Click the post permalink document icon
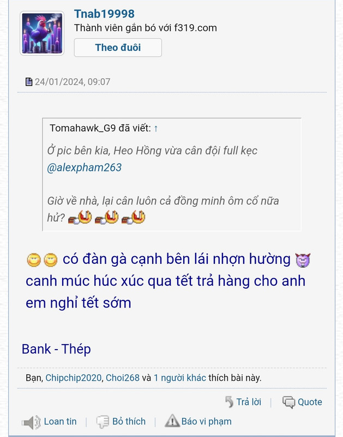The image size is (343, 437). 29,81
